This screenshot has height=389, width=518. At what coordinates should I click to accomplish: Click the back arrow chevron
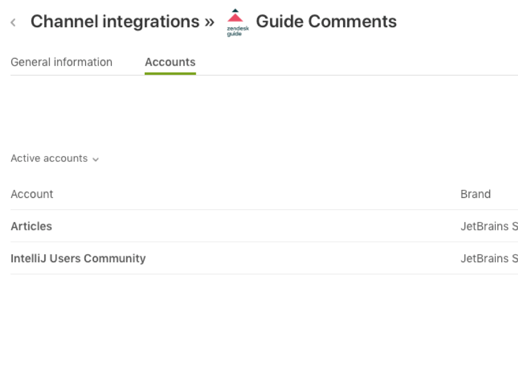pos(13,22)
